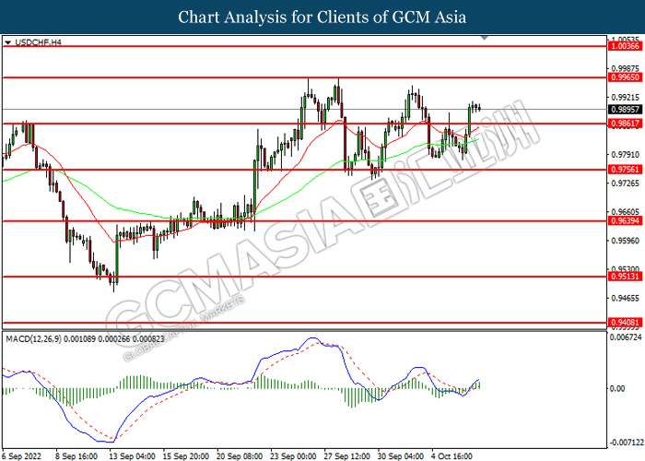Click the 0.99215 price axis value
The width and height of the screenshot is (645, 461).
pyautogui.click(x=626, y=98)
